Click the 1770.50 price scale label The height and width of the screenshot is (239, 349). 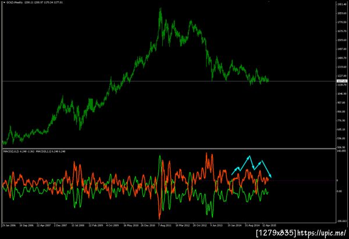pyautogui.click(x=342, y=22)
